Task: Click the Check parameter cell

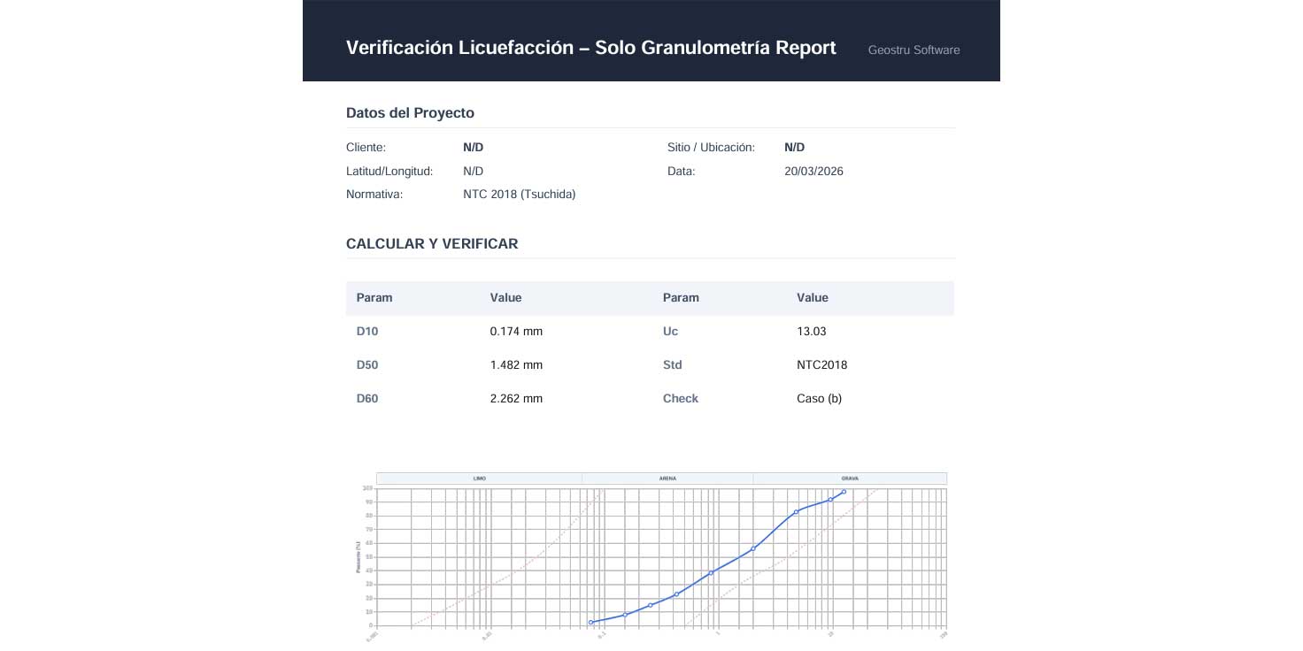Action: 681,399
